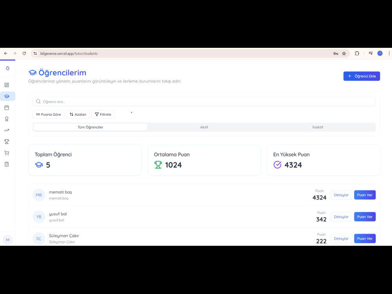
Task: Click the username memati.baş
Action: (59, 198)
